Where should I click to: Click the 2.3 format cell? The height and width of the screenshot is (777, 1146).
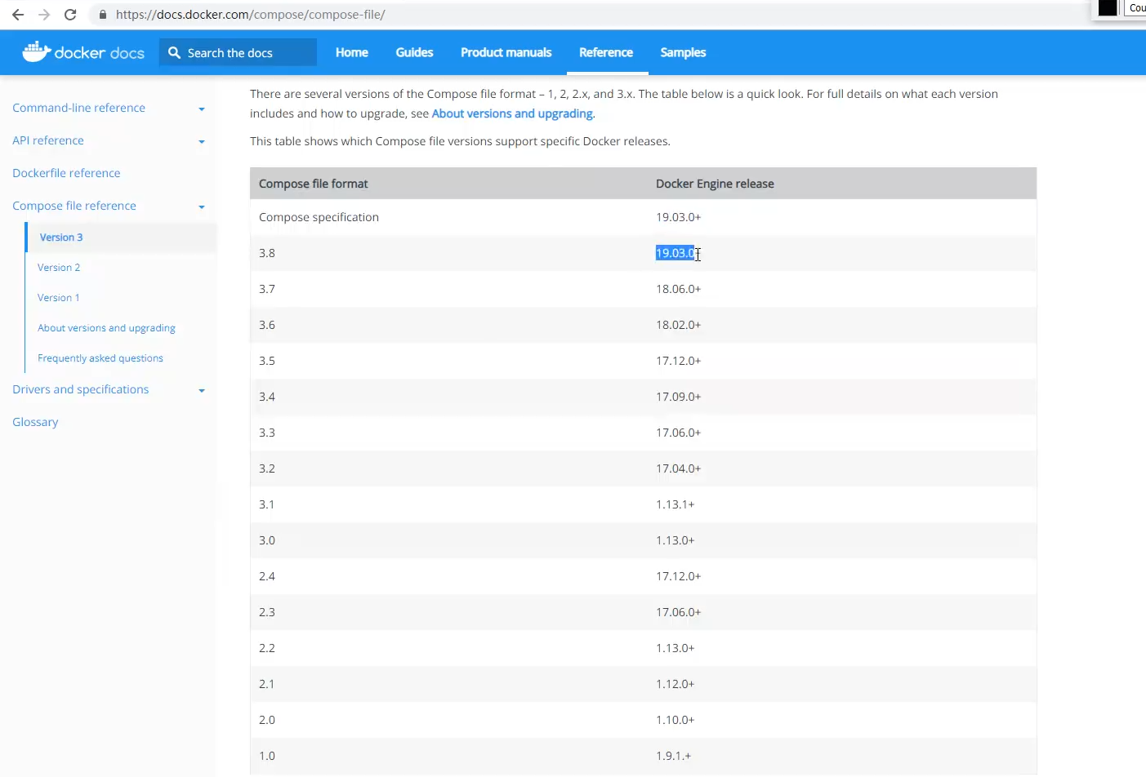pos(267,612)
